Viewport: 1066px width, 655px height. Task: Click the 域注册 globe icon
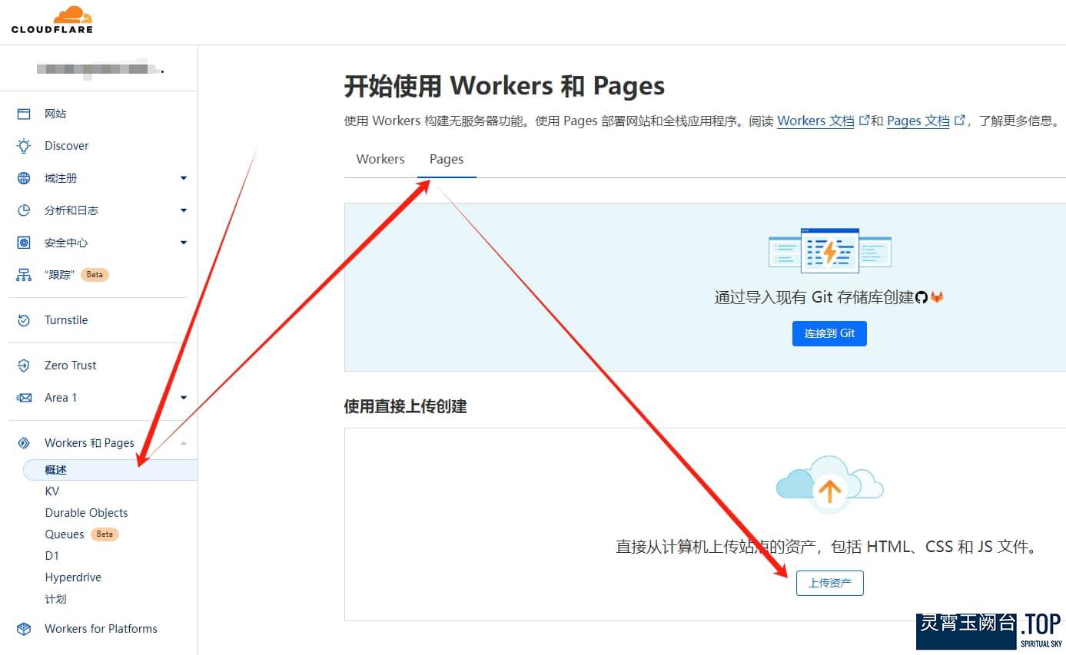pos(24,178)
